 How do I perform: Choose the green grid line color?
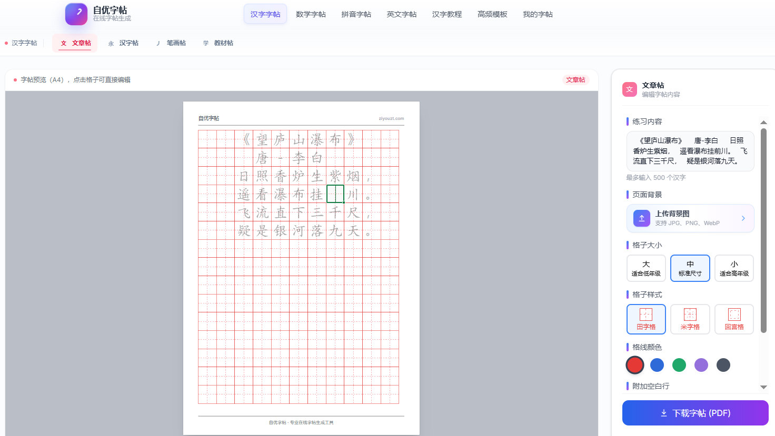click(x=679, y=365)
